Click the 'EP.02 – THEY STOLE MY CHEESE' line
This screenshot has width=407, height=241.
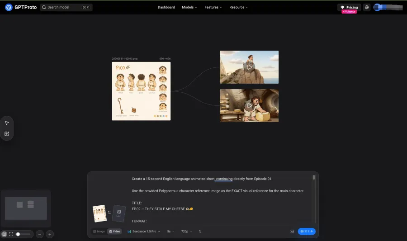(x=162, y=209)
